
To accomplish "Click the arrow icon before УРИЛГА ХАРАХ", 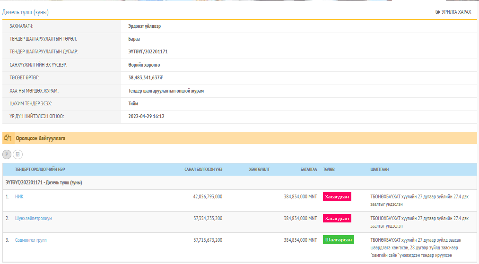I will click(437, 12).
